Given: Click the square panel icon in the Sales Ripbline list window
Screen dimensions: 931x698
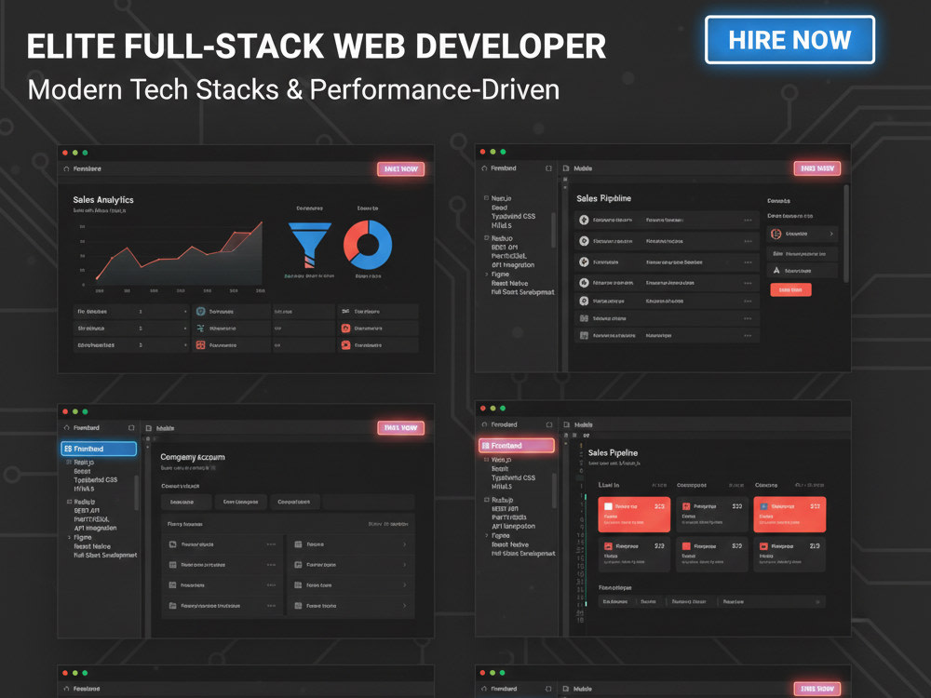Looking at the screenshot, I should click(548, 168).
